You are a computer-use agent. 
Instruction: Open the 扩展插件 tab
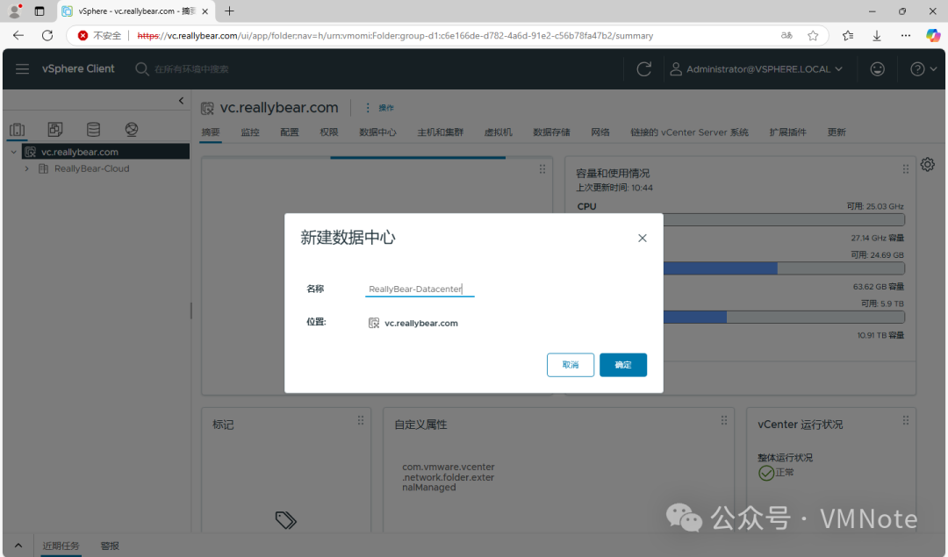point(787,132)
